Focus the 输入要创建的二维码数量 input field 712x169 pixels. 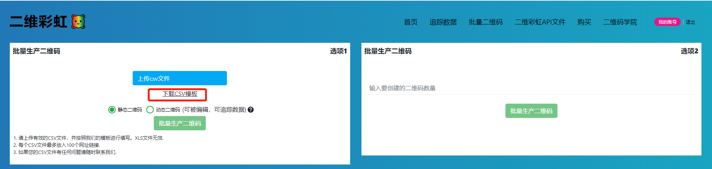pos(531,88)
